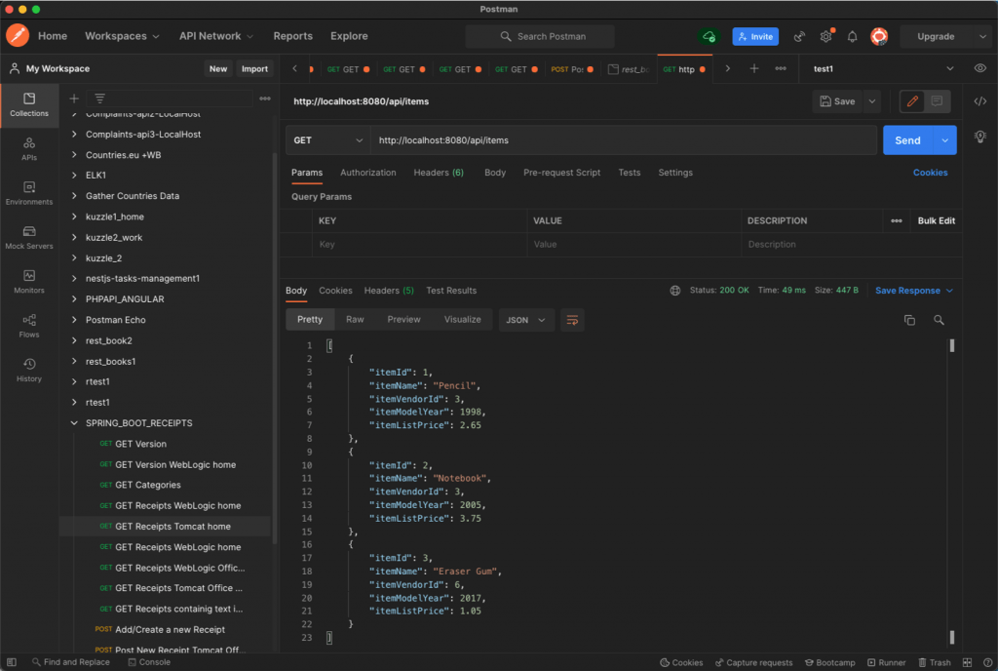Open the API Network dropdown
The width and height of the screenshot is (998, 671).
point(216,36)
